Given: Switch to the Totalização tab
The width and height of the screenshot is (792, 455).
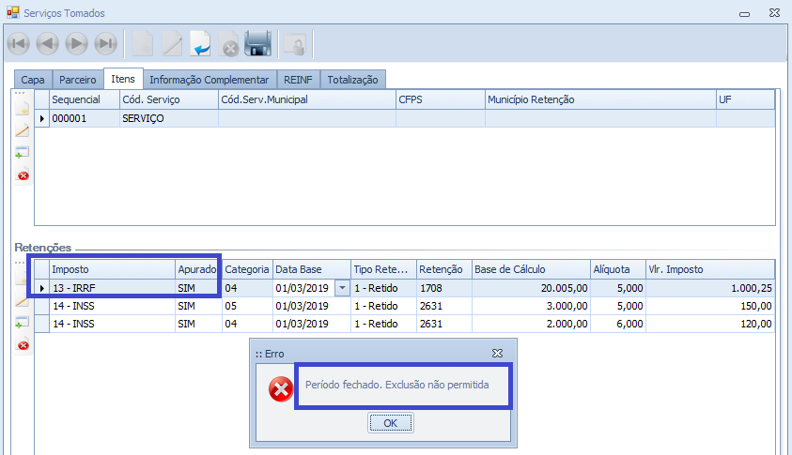Looking at the screenshot, I should pos(352,80).
